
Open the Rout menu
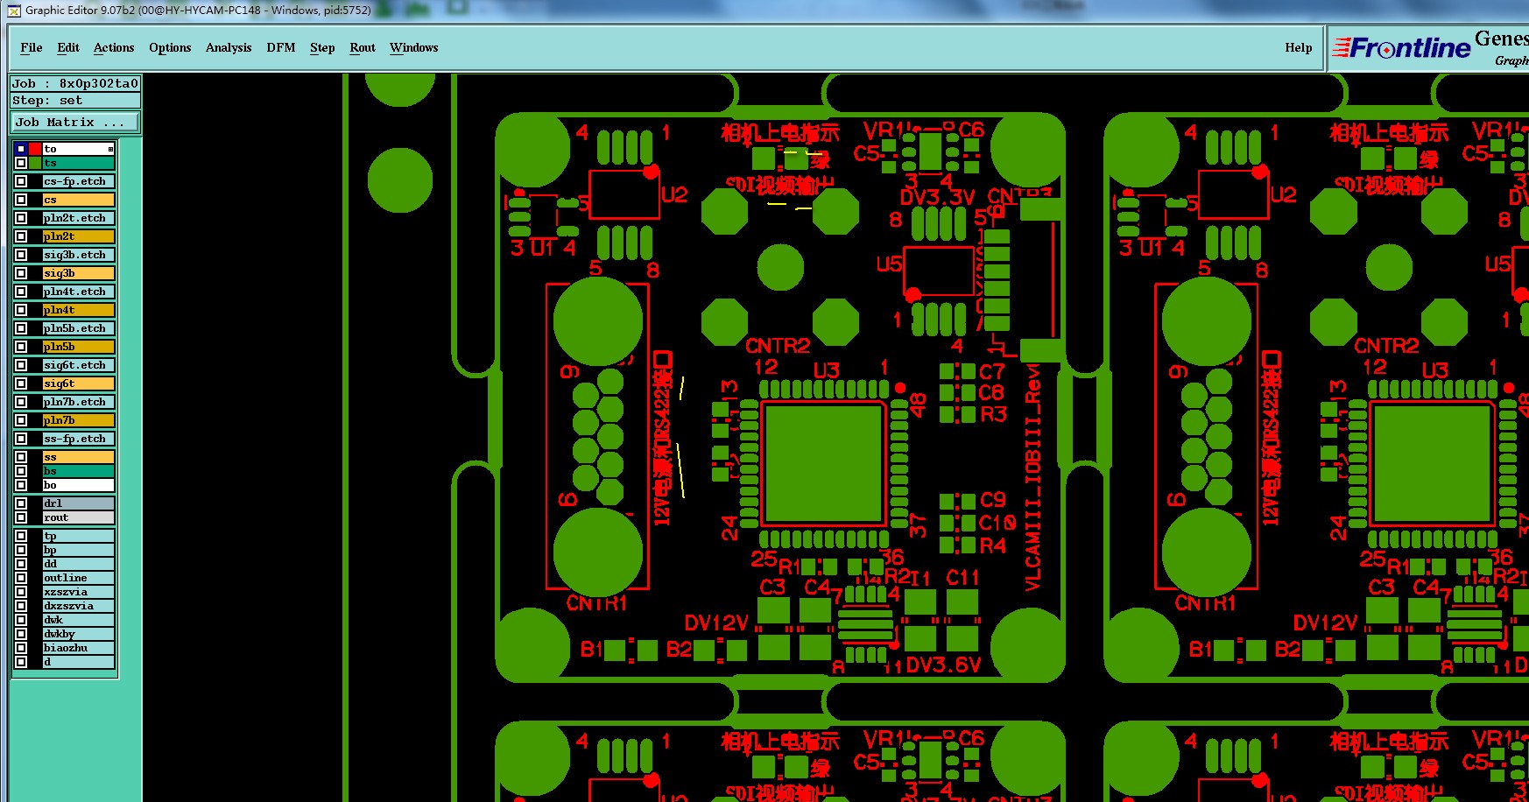click(x=363, y=48)
